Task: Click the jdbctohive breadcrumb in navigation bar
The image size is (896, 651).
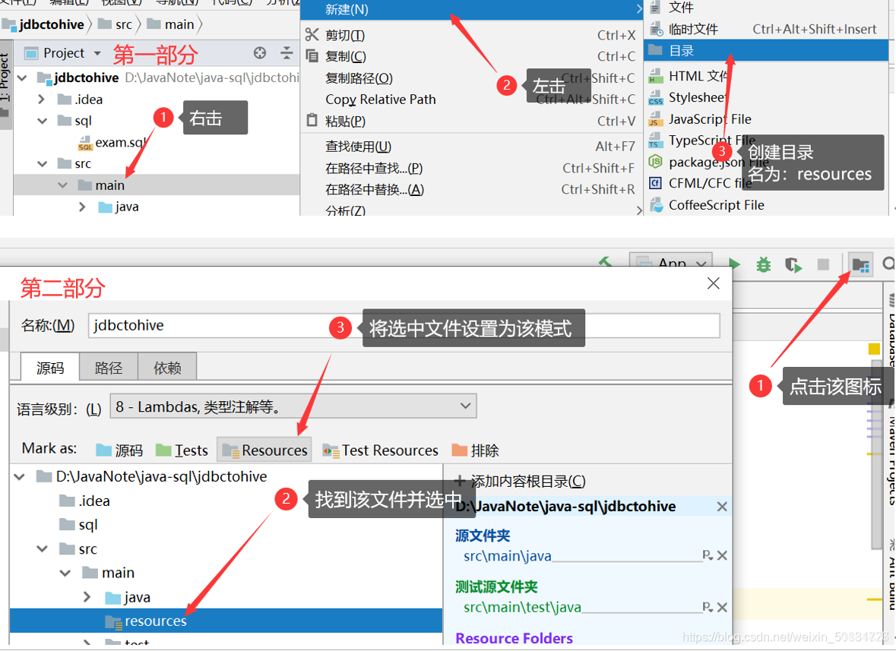Action: coord(44,24)
